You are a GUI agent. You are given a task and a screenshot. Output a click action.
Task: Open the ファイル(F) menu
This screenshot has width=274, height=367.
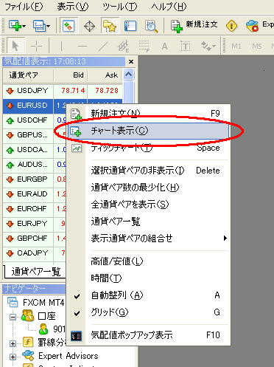pos(24,7)
